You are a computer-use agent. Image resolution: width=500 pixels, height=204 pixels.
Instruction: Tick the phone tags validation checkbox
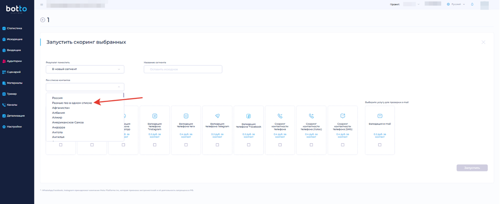pyautogui.click(x=186, y=145)
